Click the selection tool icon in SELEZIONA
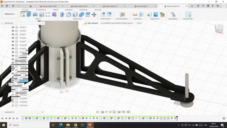The image size is (227, 128). point(188,15)
